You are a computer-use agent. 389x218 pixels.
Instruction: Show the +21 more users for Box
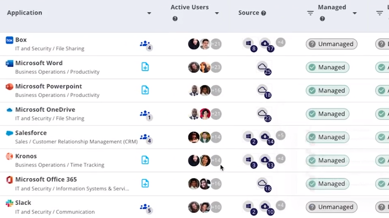pyautogui.click(x=216, y=44)
